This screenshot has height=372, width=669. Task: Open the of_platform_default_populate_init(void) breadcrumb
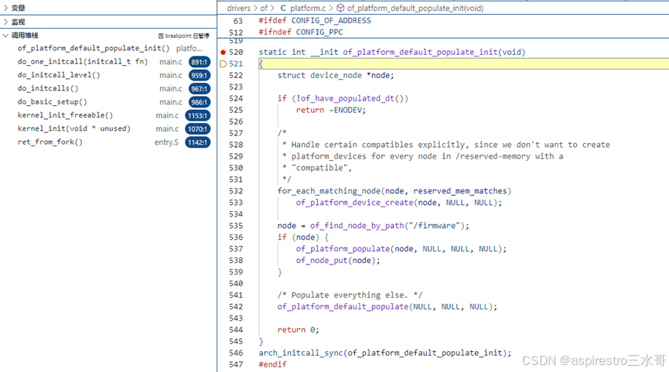[415, 8]
